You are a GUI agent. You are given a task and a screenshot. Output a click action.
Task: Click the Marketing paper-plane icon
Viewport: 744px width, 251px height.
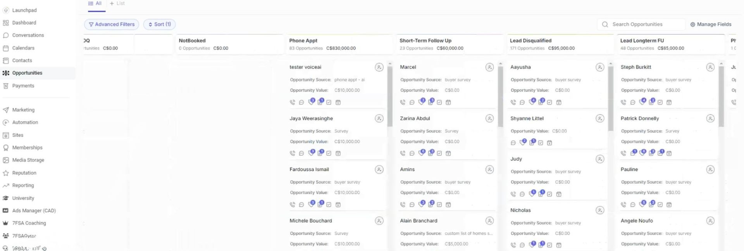click(6, 110)
